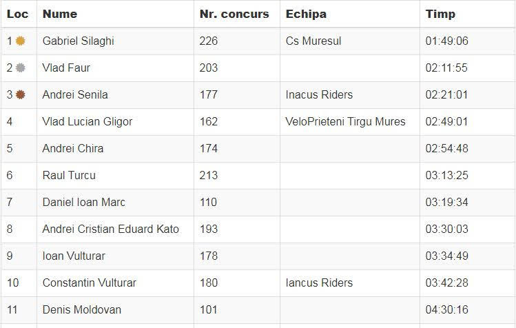Image resolution: width=516 pixels, height=328 pixels.
Task: Click the Nume column header
Action: pyautogui.click(x=59, y=14)
